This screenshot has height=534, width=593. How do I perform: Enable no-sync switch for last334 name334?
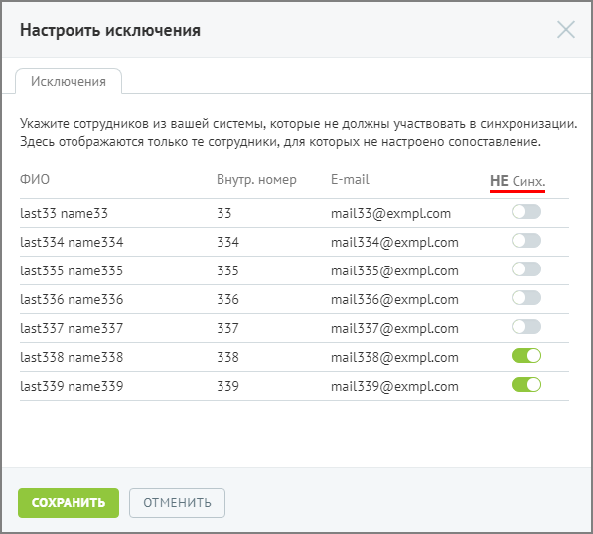pos(526,241)
